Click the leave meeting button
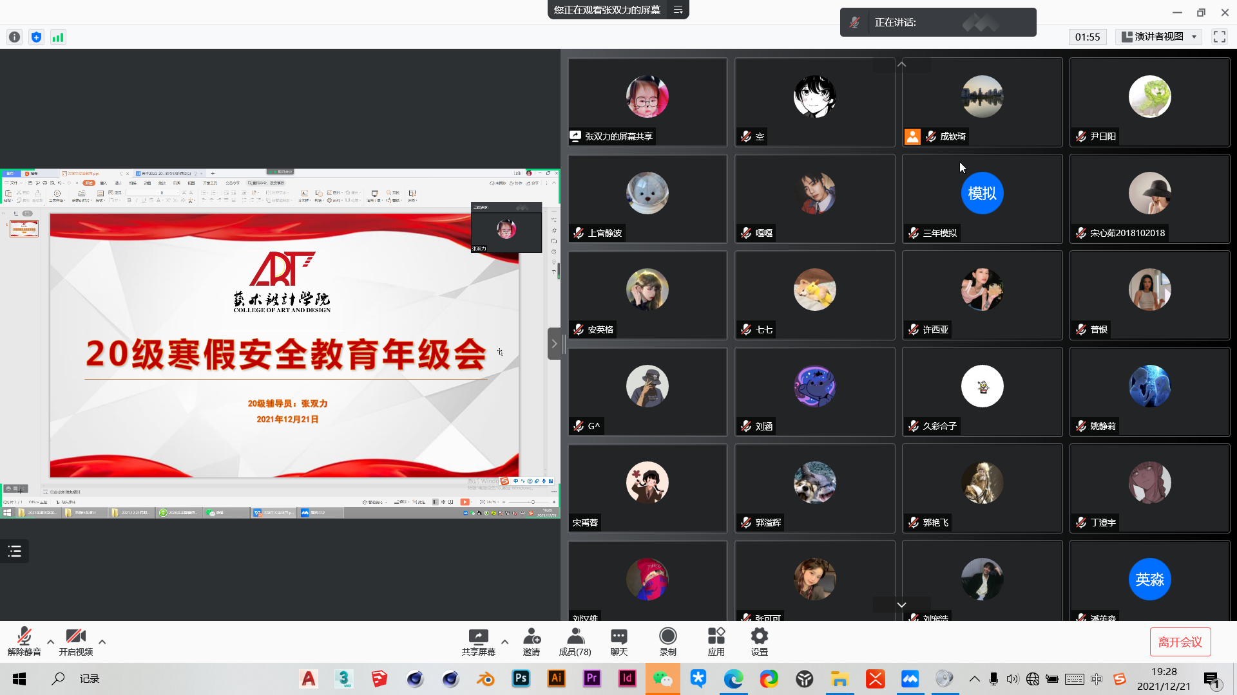 [1180, 642]
